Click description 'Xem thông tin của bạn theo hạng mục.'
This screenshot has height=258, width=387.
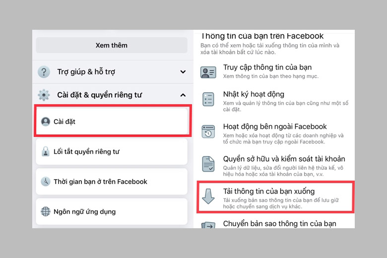[271, 76]
